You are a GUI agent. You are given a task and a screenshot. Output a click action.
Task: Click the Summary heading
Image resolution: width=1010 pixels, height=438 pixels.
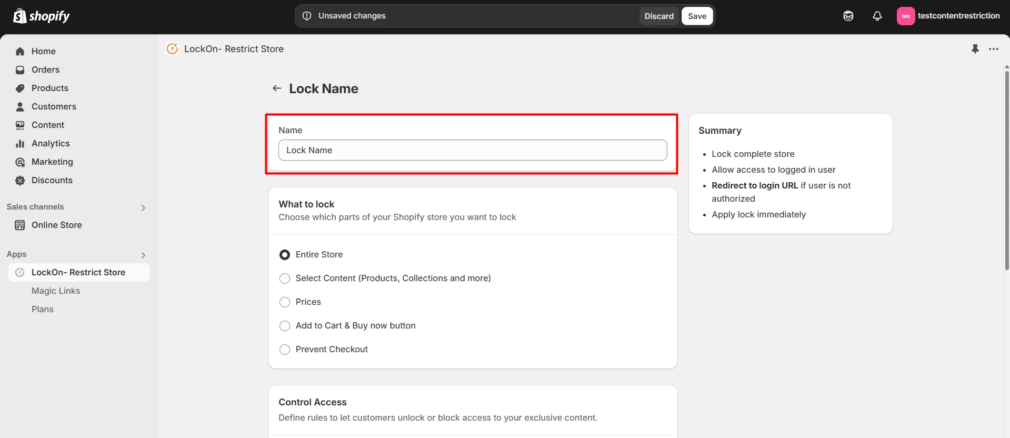tap(720, 131)
